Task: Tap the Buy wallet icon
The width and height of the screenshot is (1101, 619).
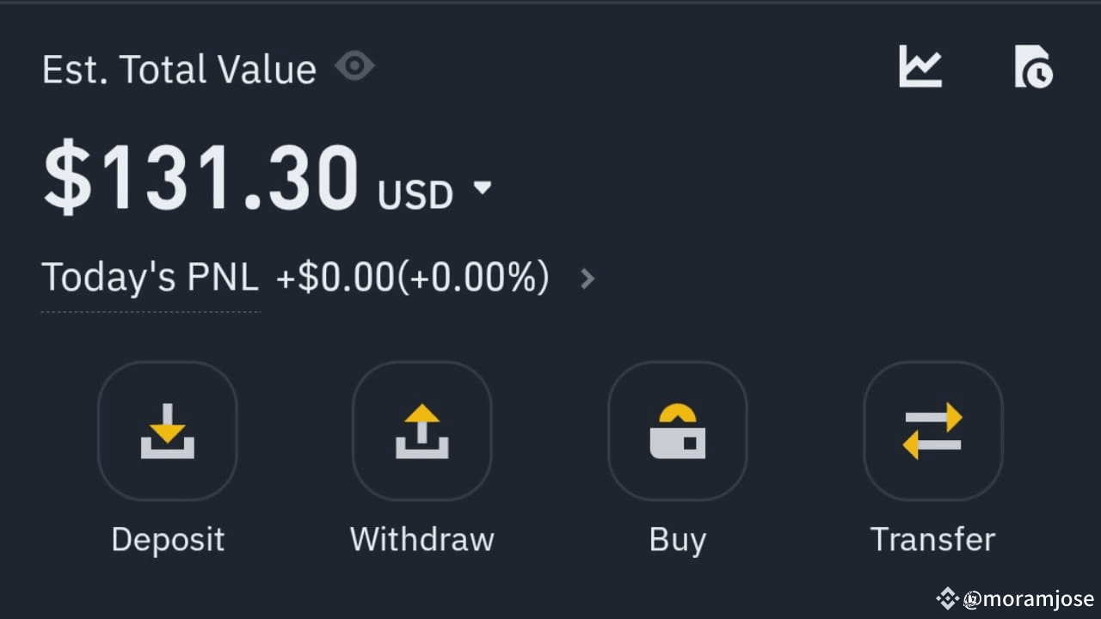Action: 678,431
